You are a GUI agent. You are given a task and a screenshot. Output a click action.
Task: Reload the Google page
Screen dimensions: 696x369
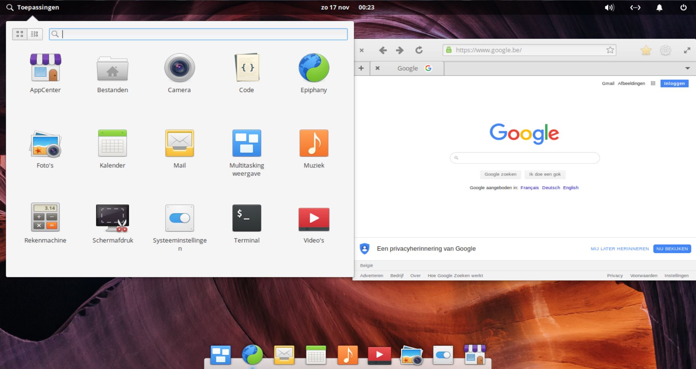[419, 50]
